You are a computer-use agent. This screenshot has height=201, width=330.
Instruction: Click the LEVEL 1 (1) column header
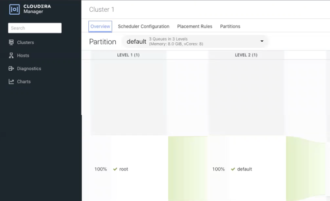click(x=129, y=55)
